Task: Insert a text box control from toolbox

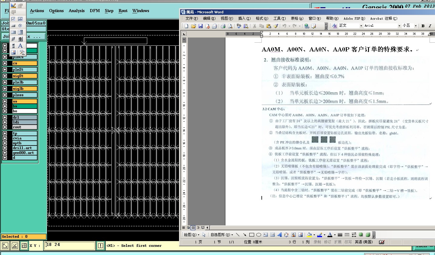Action: click(x=20, y=19)
